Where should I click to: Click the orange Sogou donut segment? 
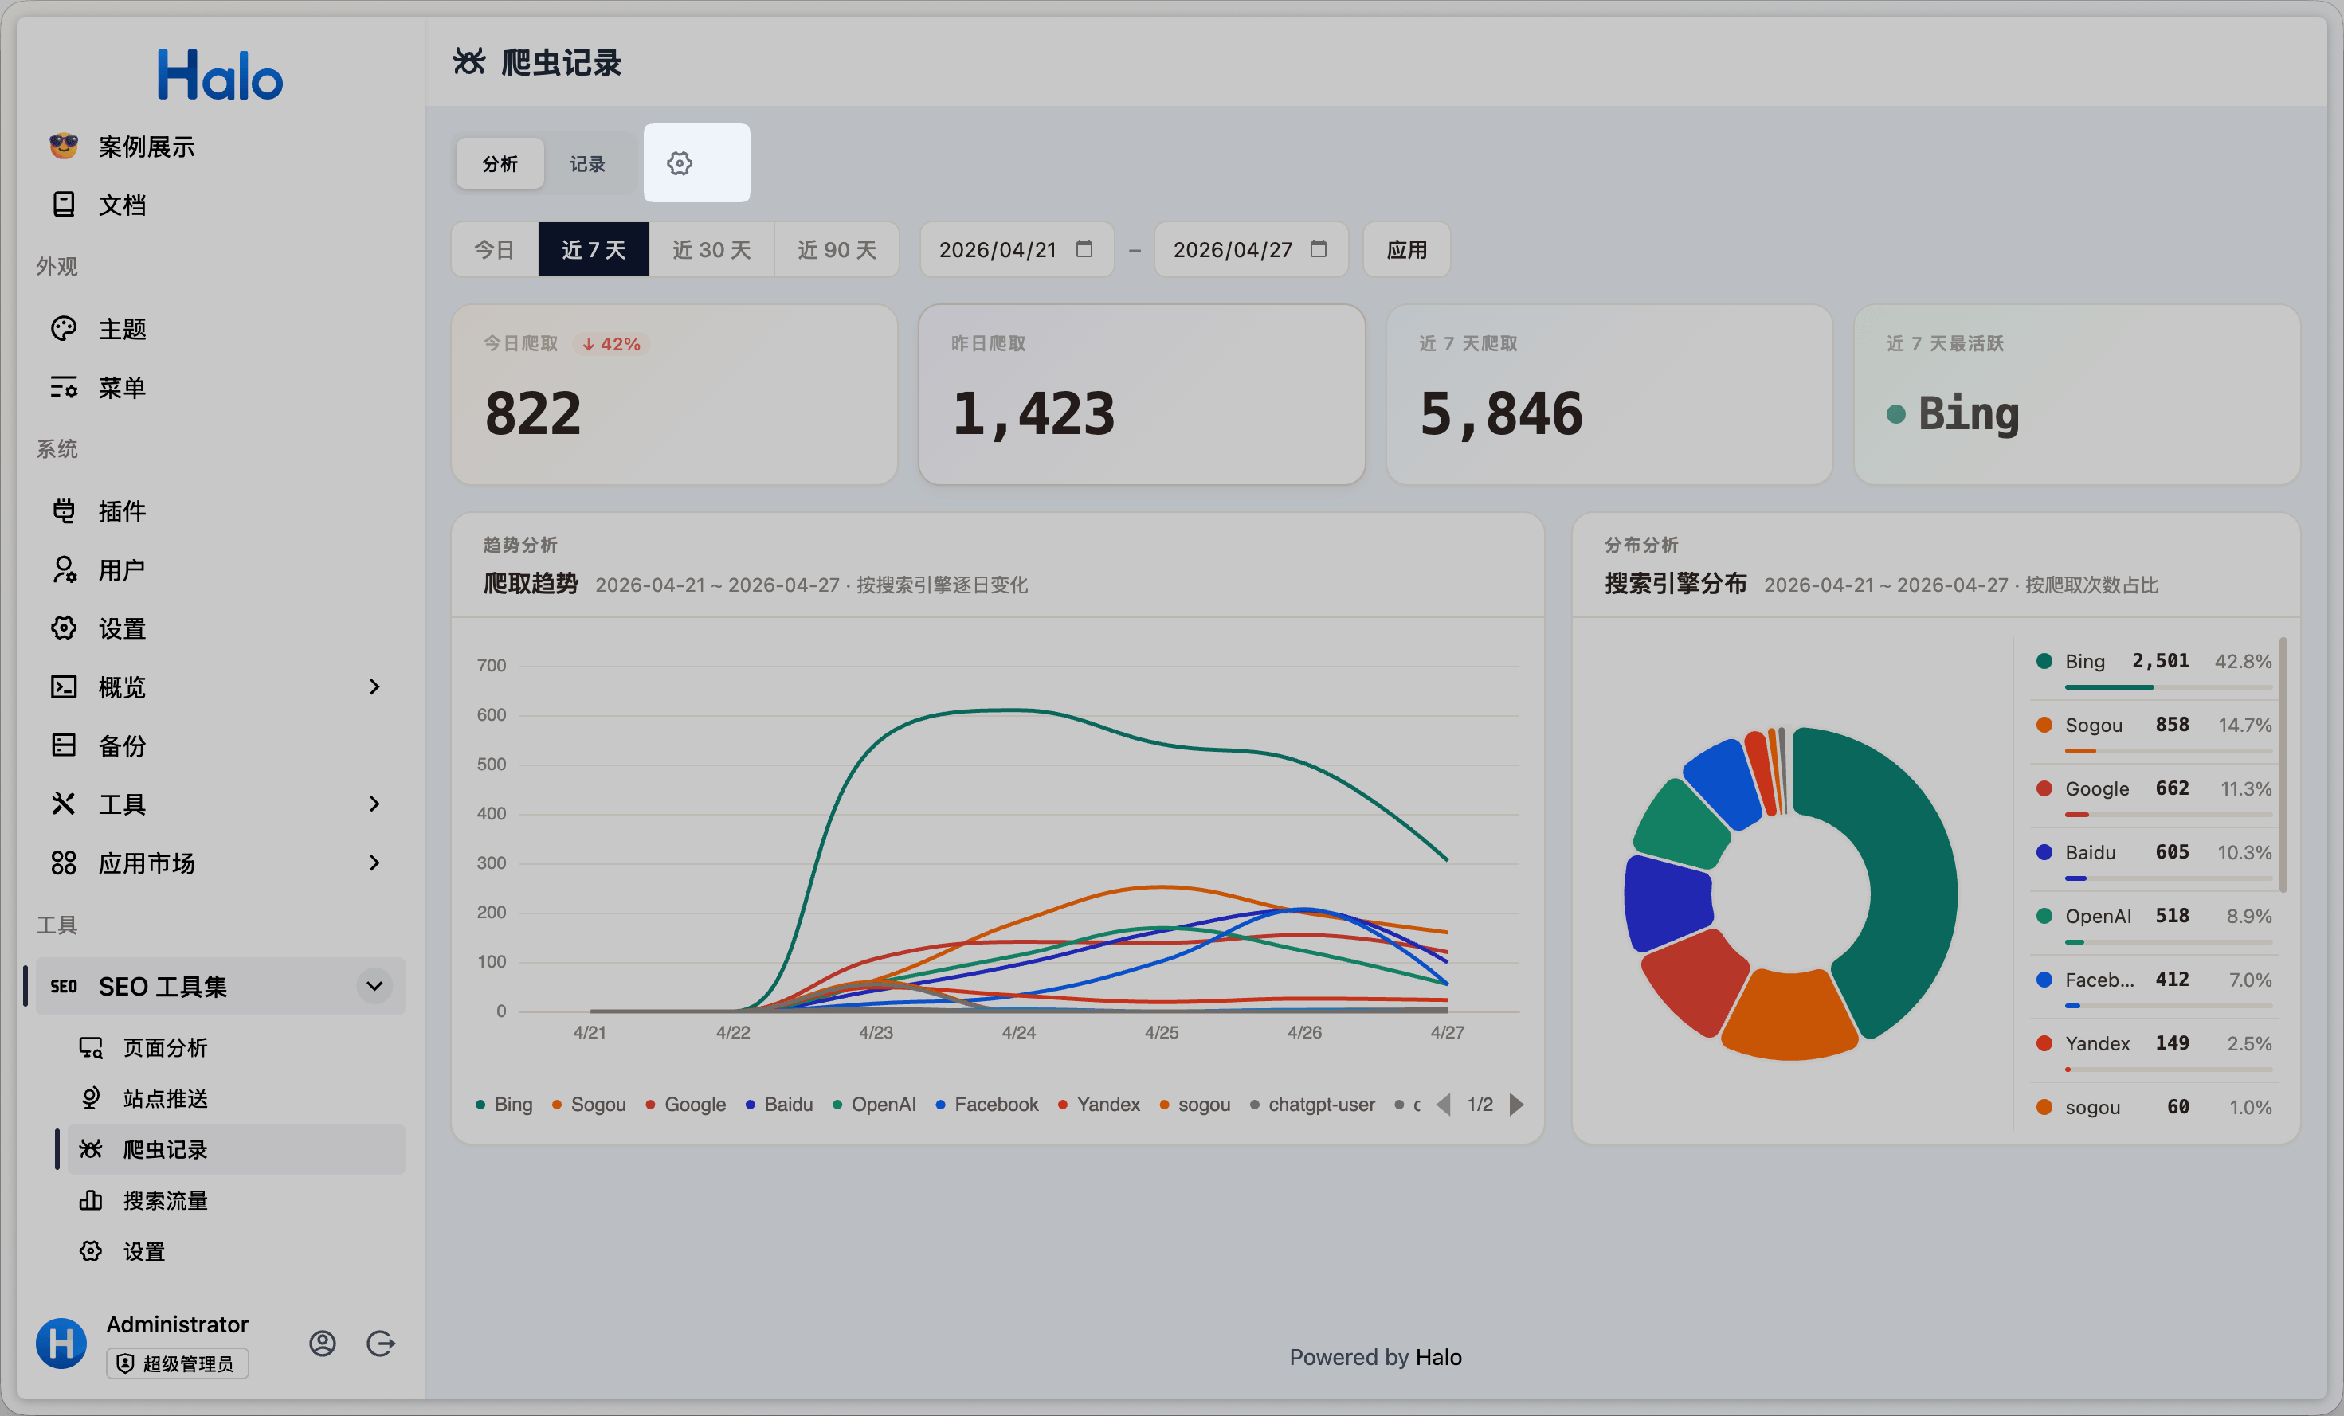[x=1789, y=1015]
